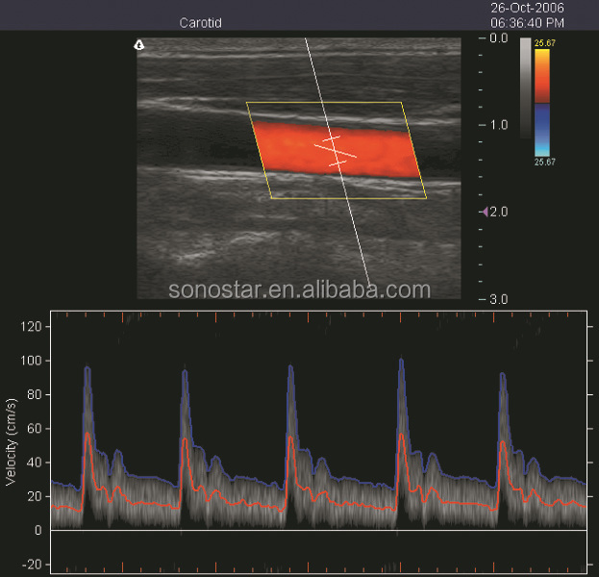Click the blue portion of the color velocity scale
599x577 pixels.
542,130
